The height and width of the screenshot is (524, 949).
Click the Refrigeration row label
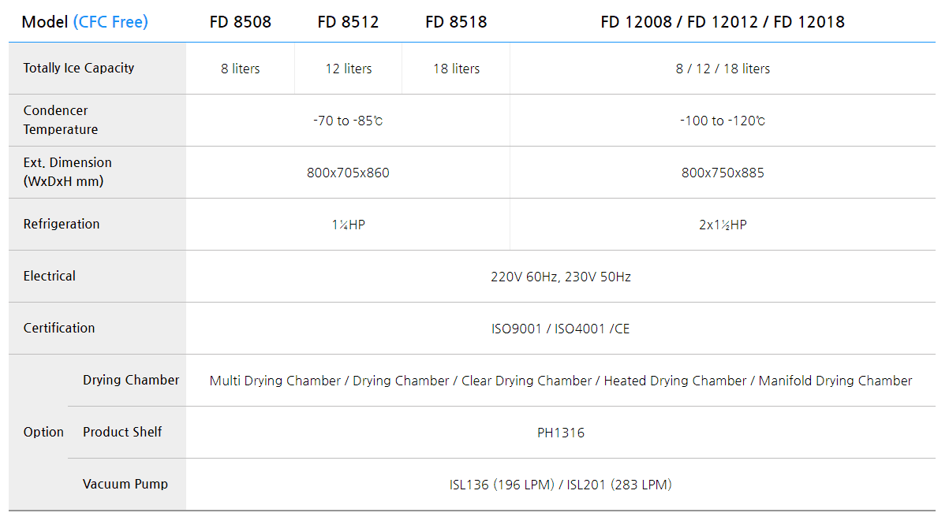(62, 224)
